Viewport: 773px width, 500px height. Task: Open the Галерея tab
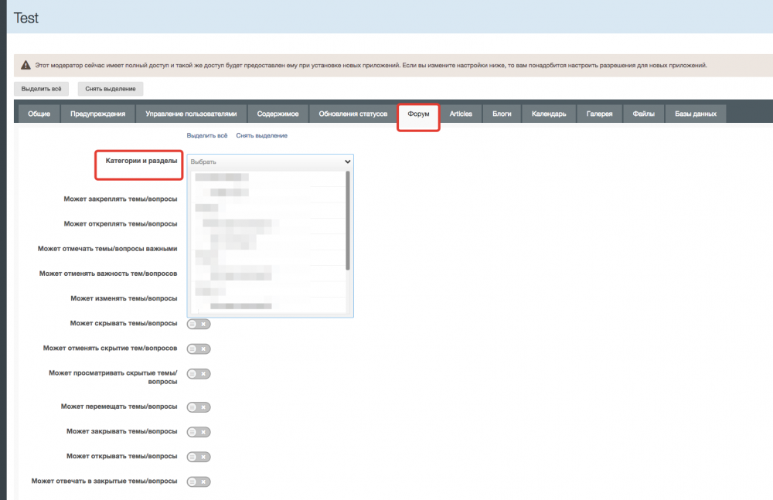point(599,114)
